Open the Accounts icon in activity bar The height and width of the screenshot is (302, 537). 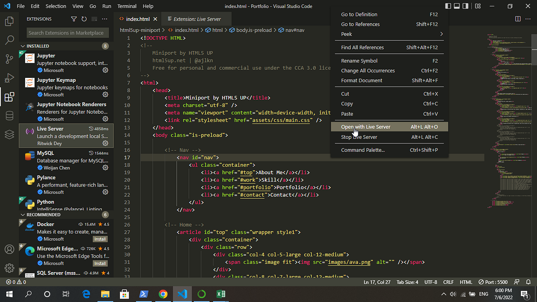point(9,249)
